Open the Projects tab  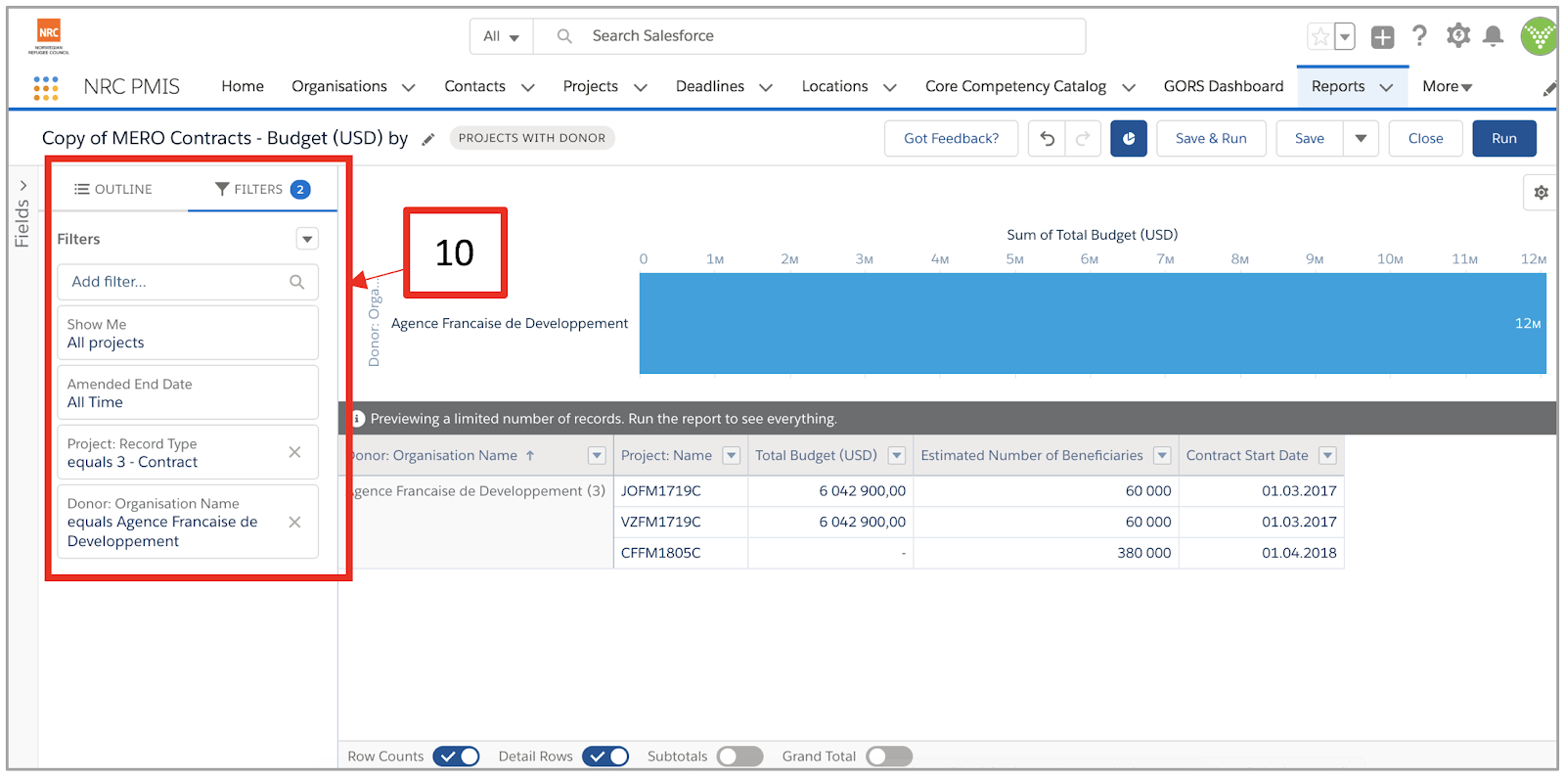point(591,87)
